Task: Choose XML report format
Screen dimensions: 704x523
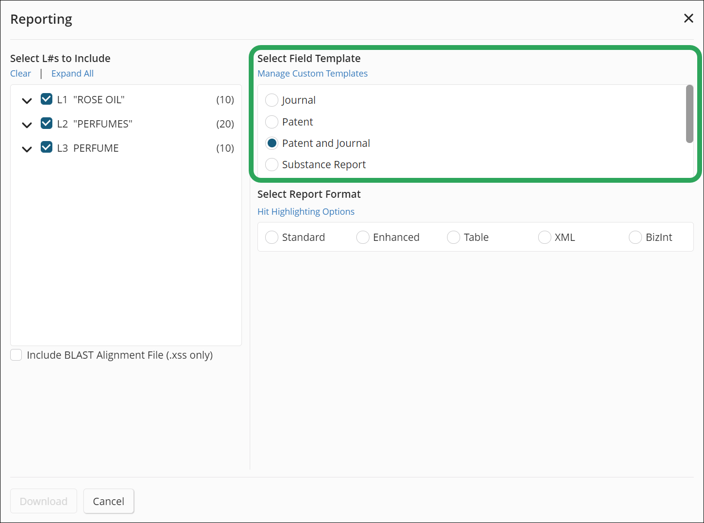Action: click(544, 237)
